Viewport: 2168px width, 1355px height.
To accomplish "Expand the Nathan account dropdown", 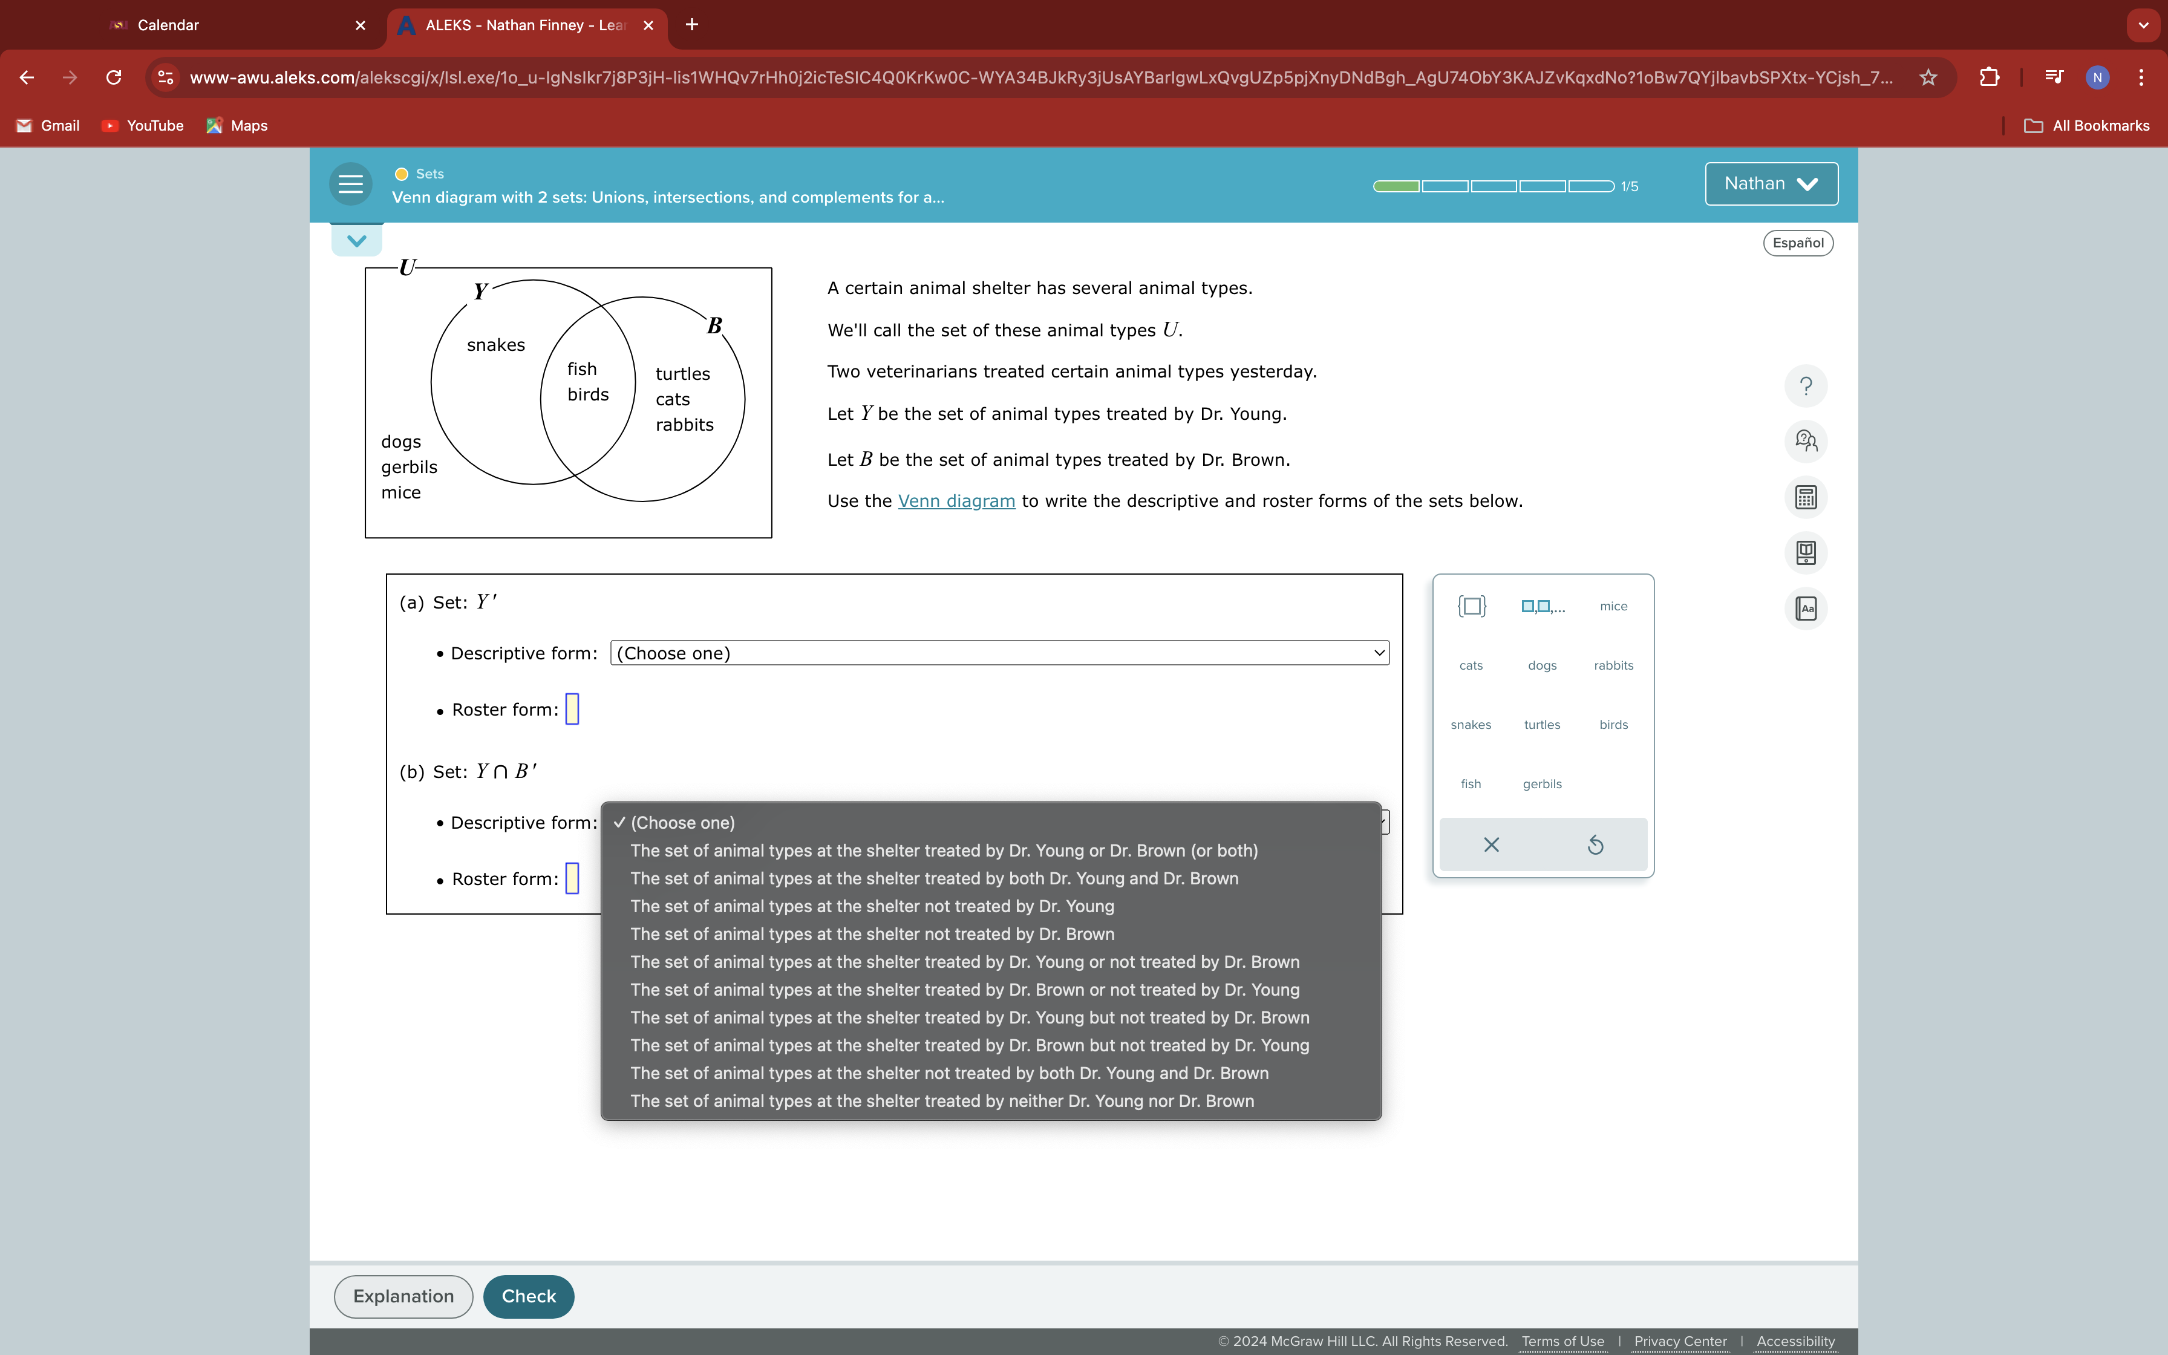I will pyautogui.click(x=1770, y=184).
